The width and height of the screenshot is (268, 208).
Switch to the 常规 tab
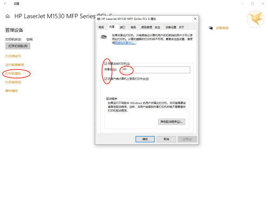(101, 27)
